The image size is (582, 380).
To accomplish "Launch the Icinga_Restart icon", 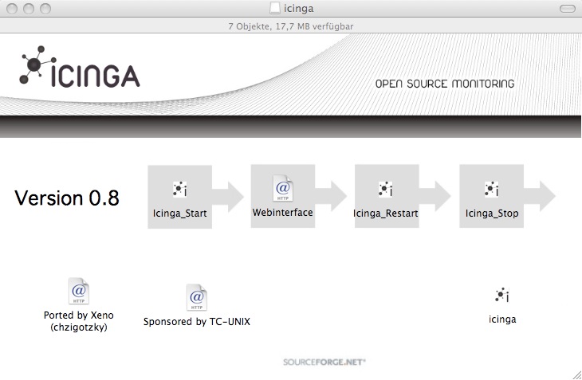I will pyautogui.click(x=386, y=189).
